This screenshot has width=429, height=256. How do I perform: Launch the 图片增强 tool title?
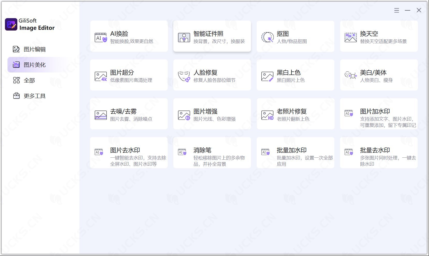point(205,111)
